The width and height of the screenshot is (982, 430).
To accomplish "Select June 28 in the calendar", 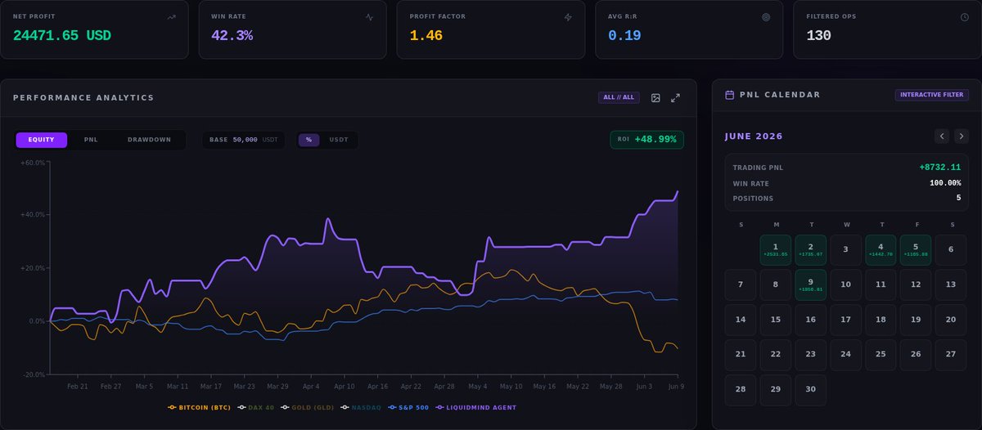I will pyautogui.click(x=741, y=389).
